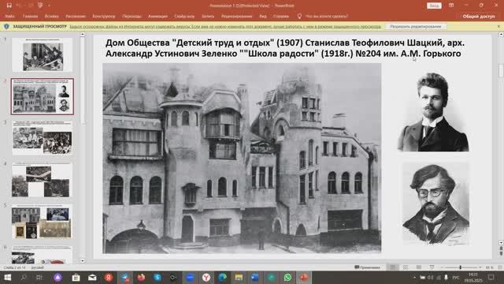Click the zoom percentage value
The width and height of the screenshot is (504, 284).
coord(489,267)
